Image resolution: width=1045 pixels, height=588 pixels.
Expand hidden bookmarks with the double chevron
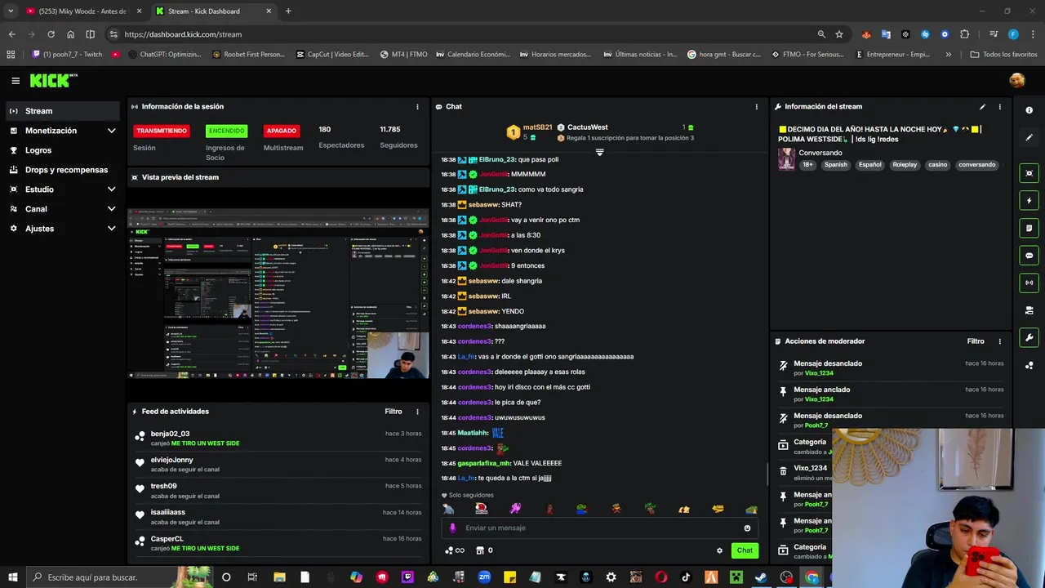coord(948,55)
